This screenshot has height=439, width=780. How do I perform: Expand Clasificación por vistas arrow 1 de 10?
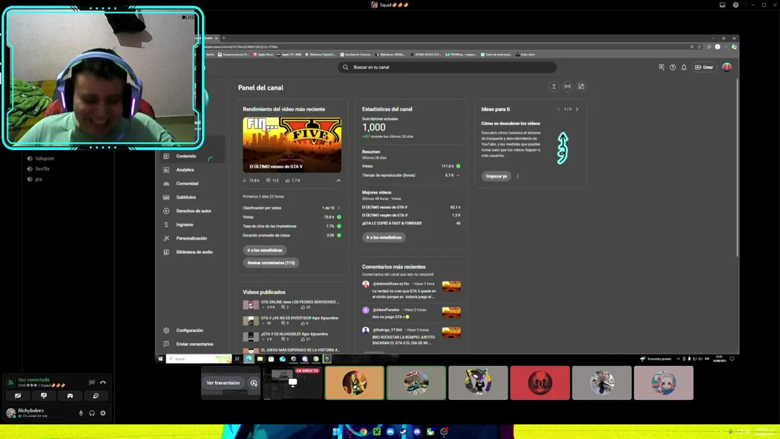[338, 208]
